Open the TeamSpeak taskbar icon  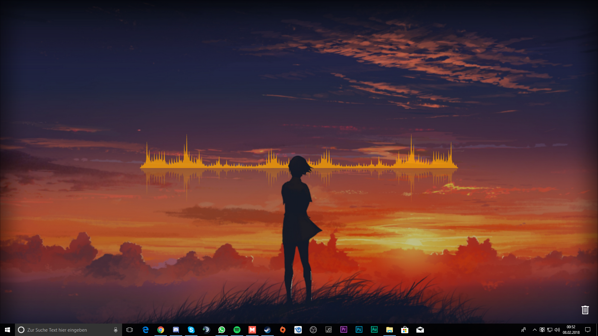pyautogui.click(x=206, y=330)
